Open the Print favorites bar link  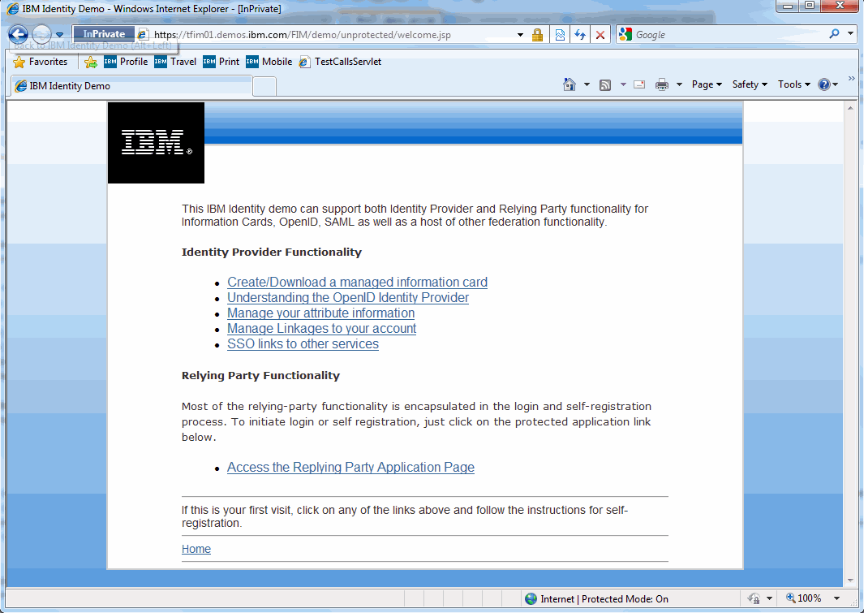click(221, 62)
